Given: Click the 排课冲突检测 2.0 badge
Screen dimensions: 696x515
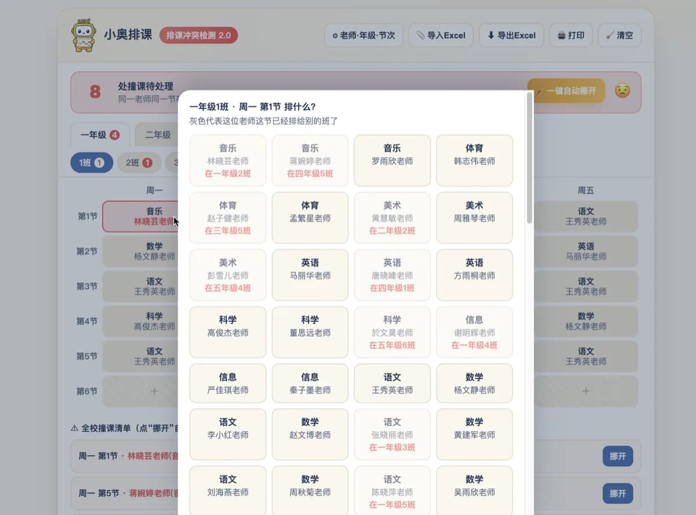Looking at the screenshot, I should tap(198, 35).
